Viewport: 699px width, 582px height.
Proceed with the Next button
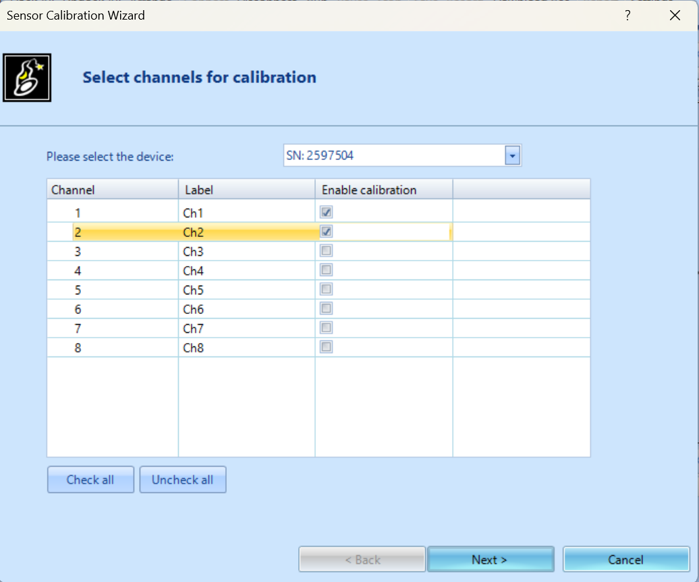coord(491,560)
